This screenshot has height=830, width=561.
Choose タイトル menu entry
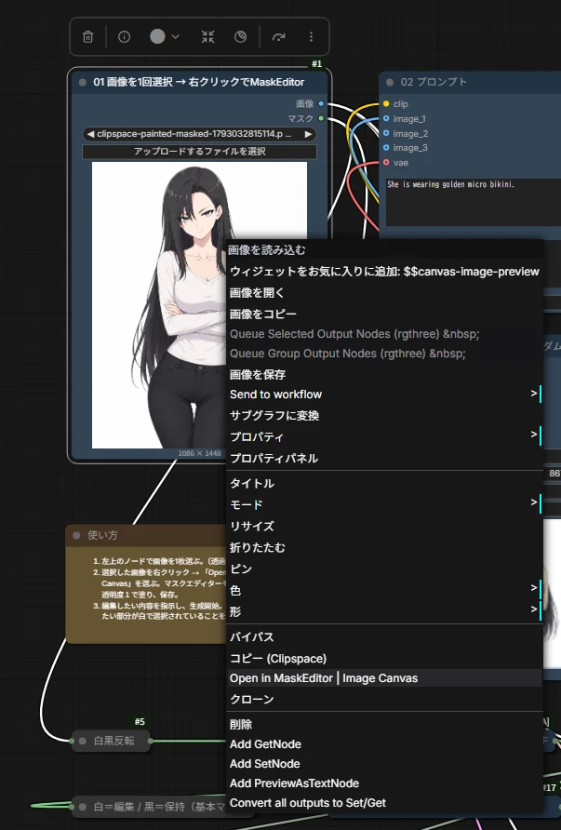point(385,483)
